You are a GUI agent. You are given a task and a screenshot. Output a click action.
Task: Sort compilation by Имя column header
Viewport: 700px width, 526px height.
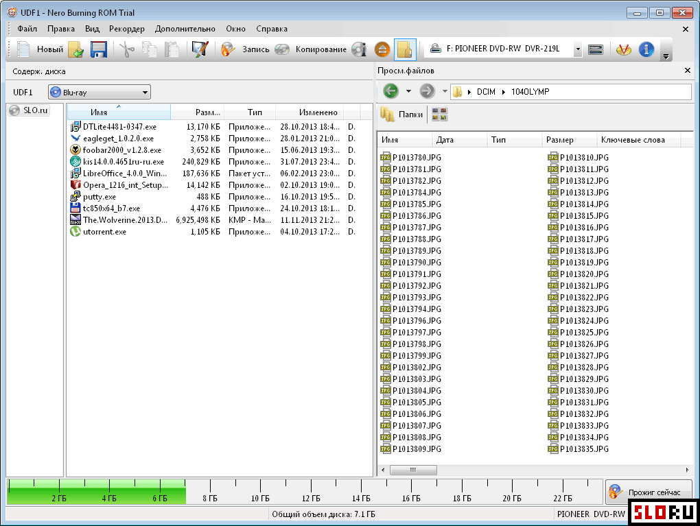119,112
